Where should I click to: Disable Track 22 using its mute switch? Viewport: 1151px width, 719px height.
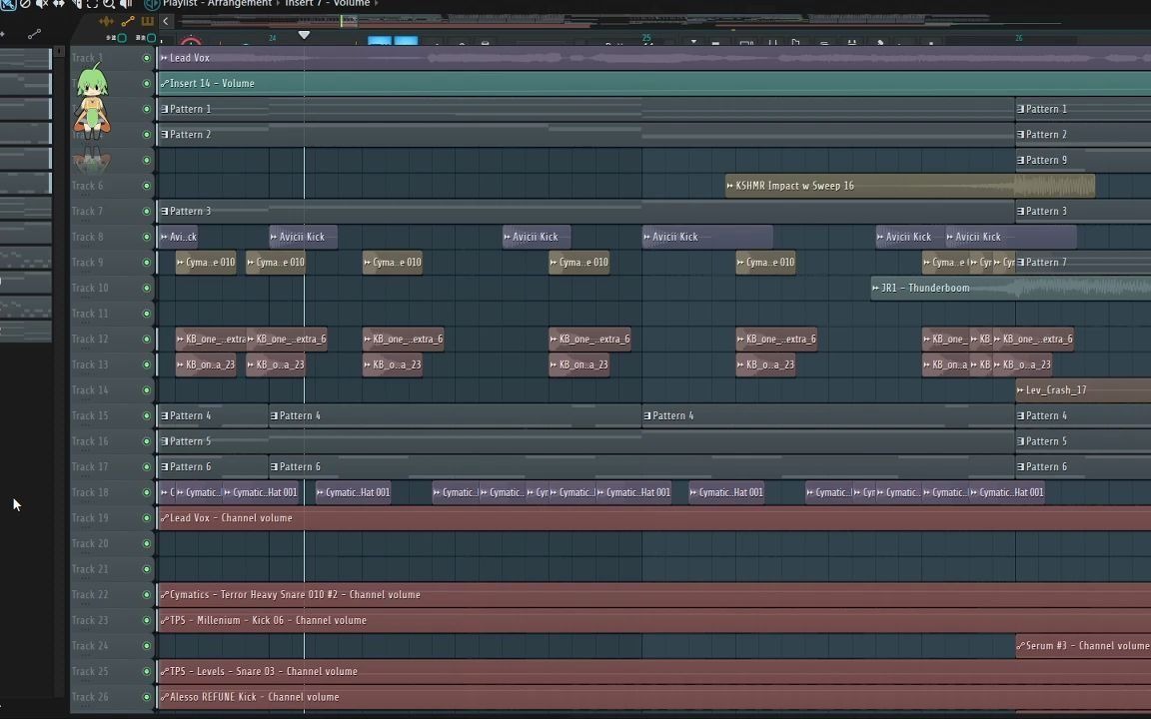[146, 595]
